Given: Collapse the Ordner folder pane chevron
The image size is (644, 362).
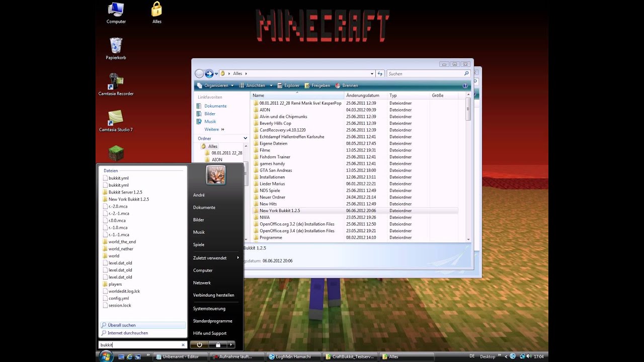Looking at the screenshot, I should pos(246,138).
